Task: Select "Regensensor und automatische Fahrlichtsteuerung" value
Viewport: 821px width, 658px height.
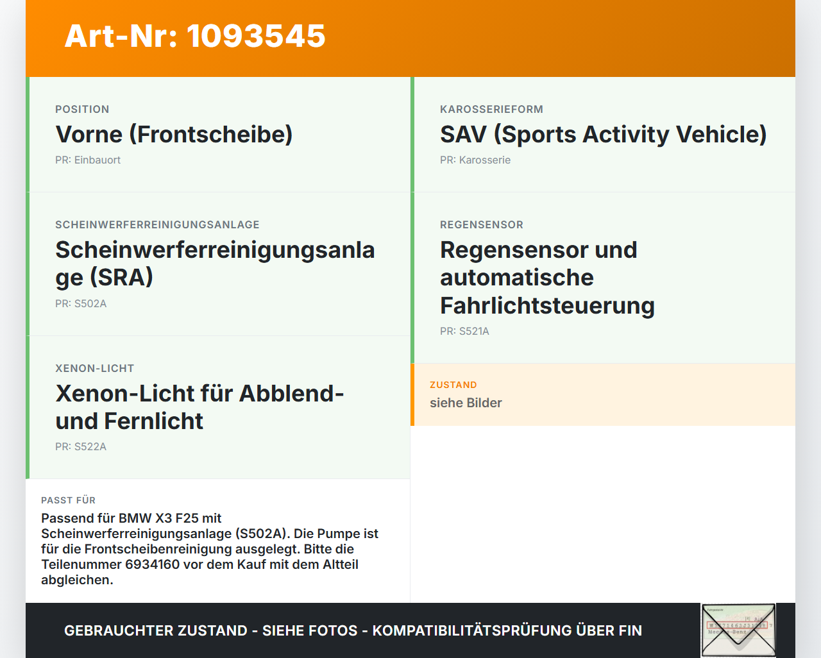Action: tap(547, 277)
